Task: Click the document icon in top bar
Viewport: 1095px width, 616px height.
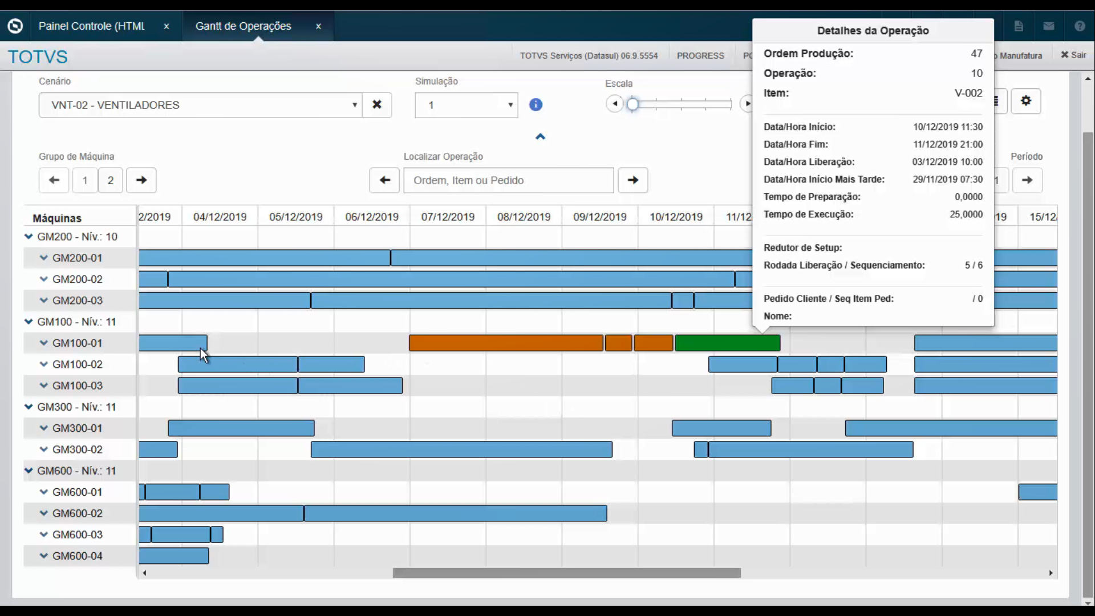Action: tap(1019, 26)
